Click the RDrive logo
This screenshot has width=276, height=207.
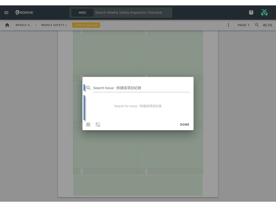24,12
